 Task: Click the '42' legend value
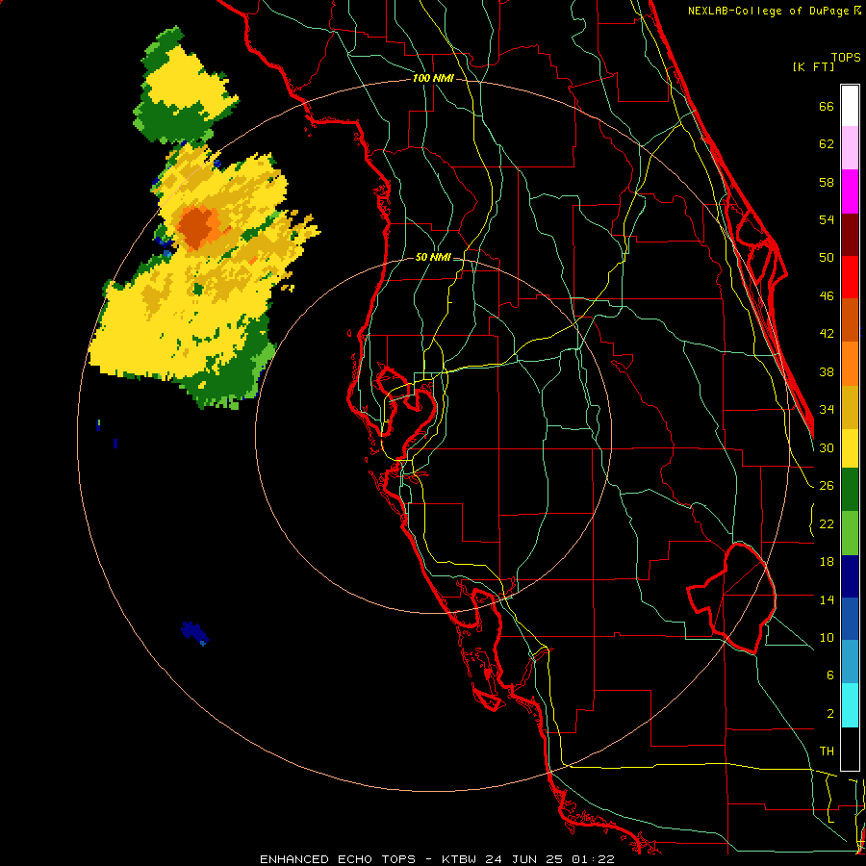coord(827,334)
